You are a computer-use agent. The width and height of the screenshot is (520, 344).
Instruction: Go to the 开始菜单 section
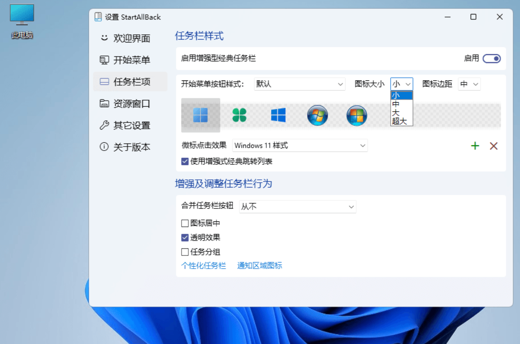click(x=130, y=60)
